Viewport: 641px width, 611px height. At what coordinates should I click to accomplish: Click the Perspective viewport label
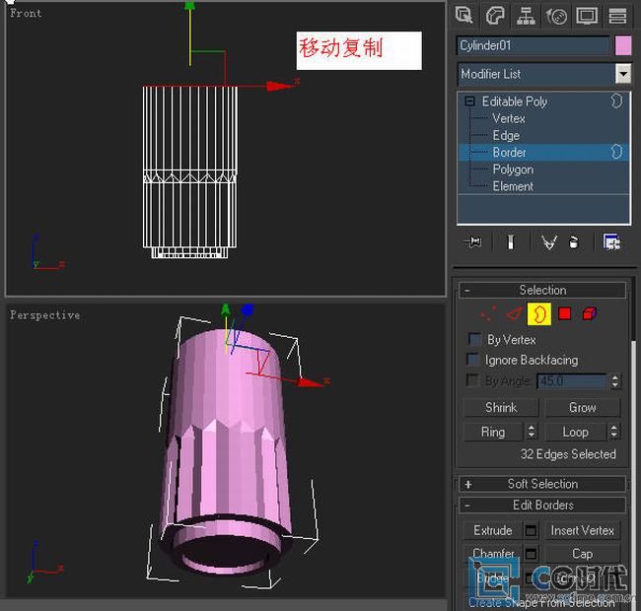pos(45,315)
